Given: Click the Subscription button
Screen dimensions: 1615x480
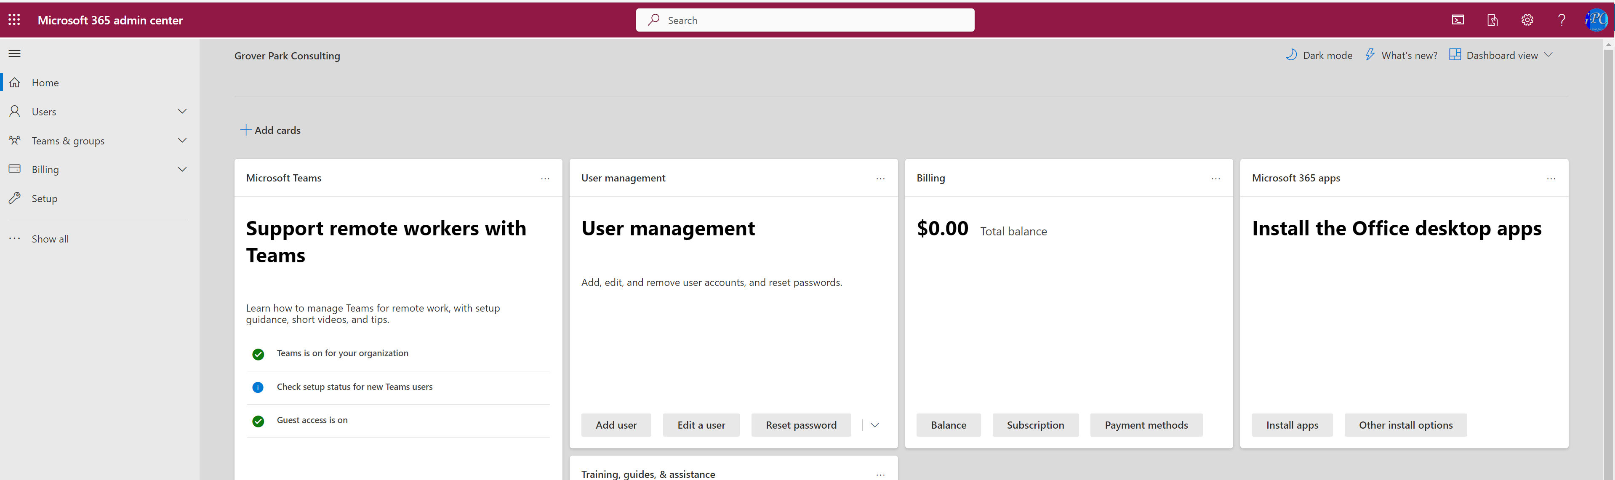Looking at the screenshot, I should (x=1035, y=425).
